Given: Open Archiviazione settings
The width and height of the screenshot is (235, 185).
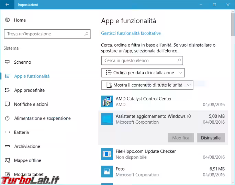Looking at the screenshot, I should coord(27,146).
